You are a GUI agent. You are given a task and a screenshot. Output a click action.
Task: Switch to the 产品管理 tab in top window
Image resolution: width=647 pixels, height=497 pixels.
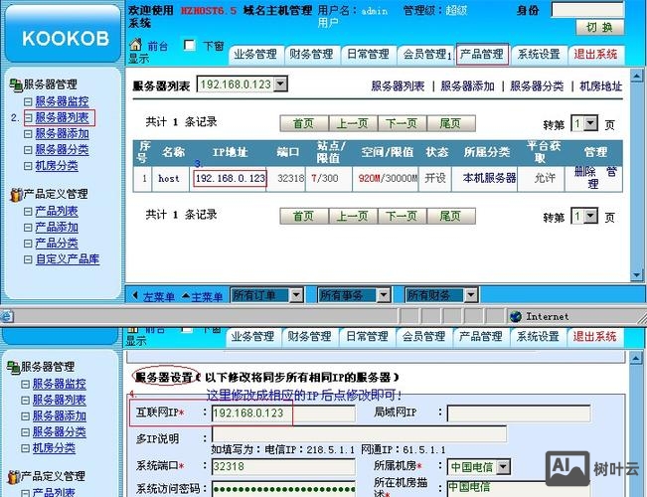[482, 55]
